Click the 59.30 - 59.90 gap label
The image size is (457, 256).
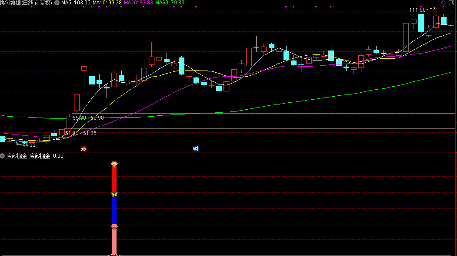[x=88, y=118]
